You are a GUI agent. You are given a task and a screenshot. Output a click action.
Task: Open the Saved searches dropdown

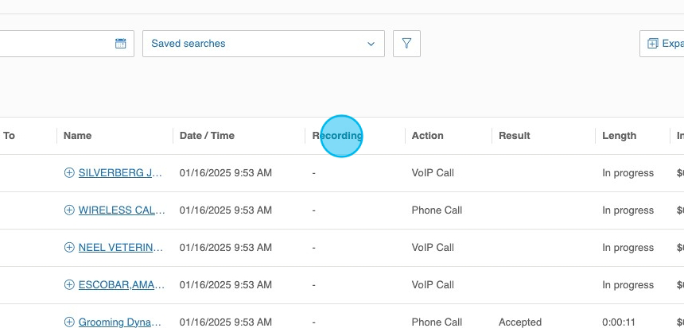pos(263,44)
